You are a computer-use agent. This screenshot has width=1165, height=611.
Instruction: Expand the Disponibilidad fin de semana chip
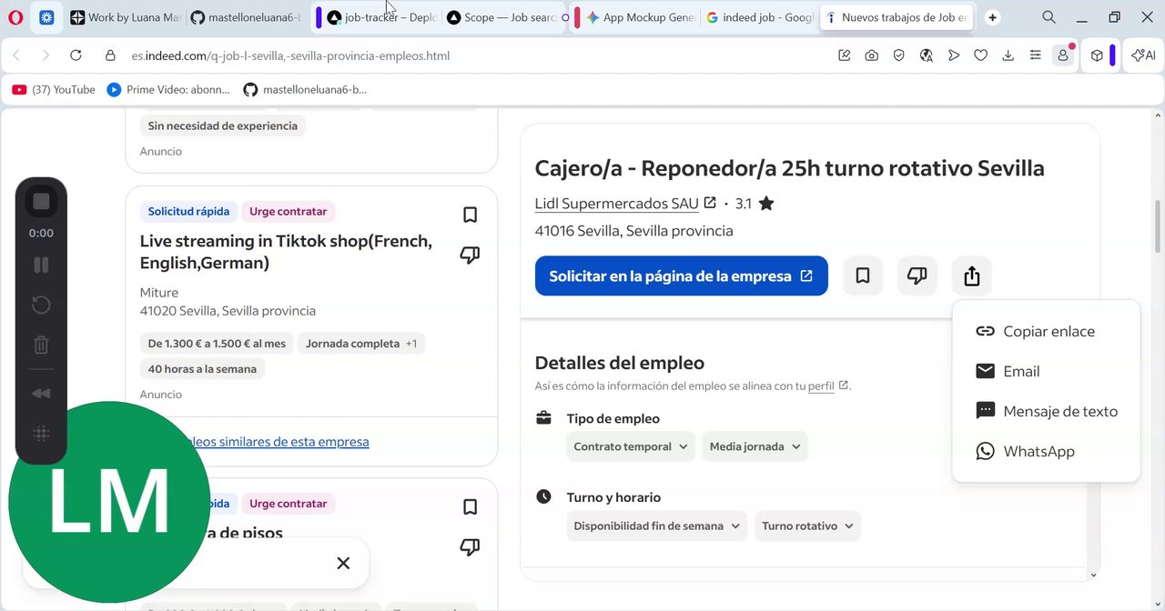pos(657,526)
